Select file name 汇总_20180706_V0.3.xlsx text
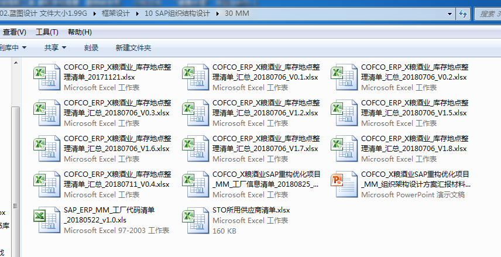This screenshot has width=501, height=257. point(116,113)
